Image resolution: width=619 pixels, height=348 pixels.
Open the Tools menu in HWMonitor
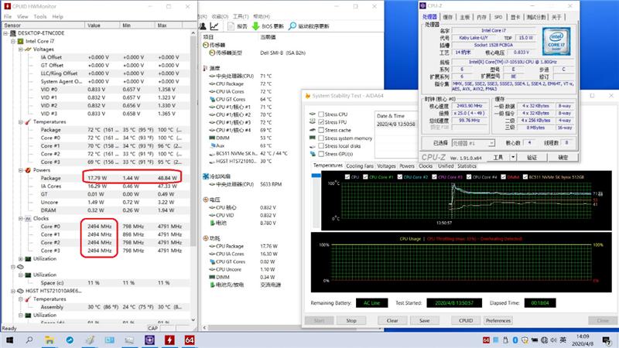click(39, 16)
